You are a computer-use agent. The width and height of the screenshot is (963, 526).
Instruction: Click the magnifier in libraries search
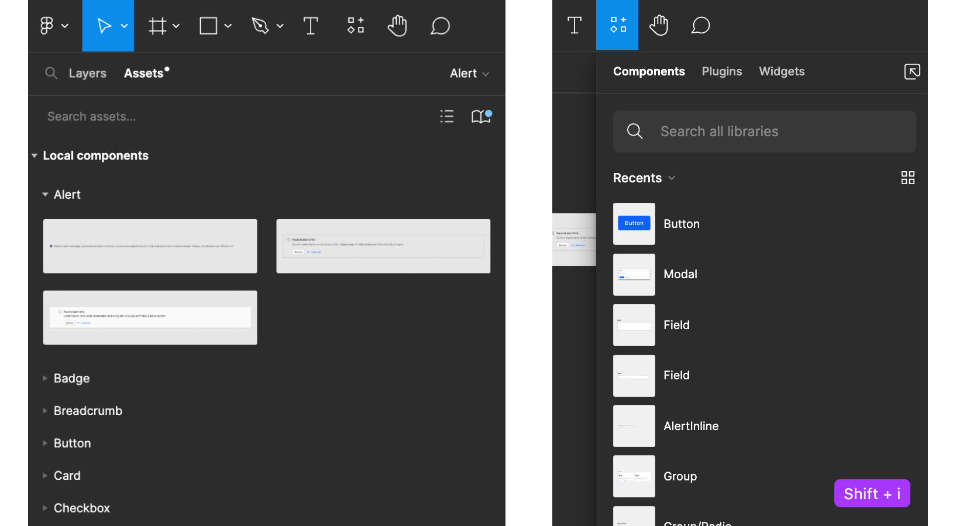pyautogui.click(x=635, y=131)
